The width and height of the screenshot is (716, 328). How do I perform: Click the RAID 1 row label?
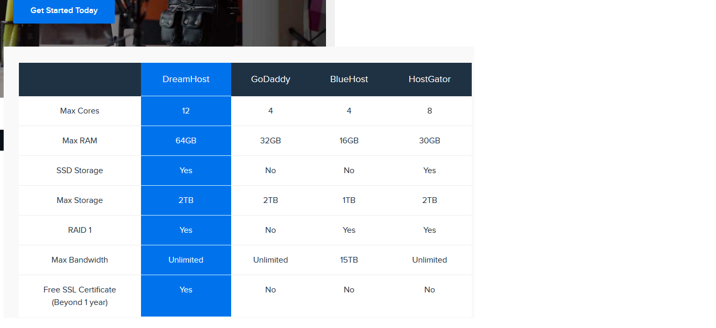(80, 230)
